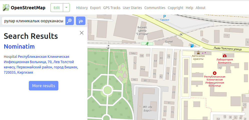Screen dimensions: 249x120
Task: Click building number 84 on map
Action: point(155,61)
